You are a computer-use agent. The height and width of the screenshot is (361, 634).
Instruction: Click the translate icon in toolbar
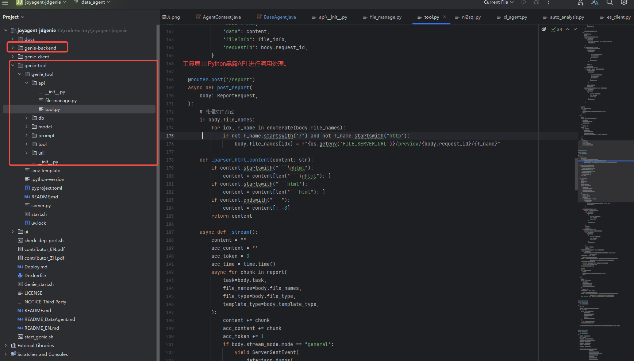click(595, 2)
